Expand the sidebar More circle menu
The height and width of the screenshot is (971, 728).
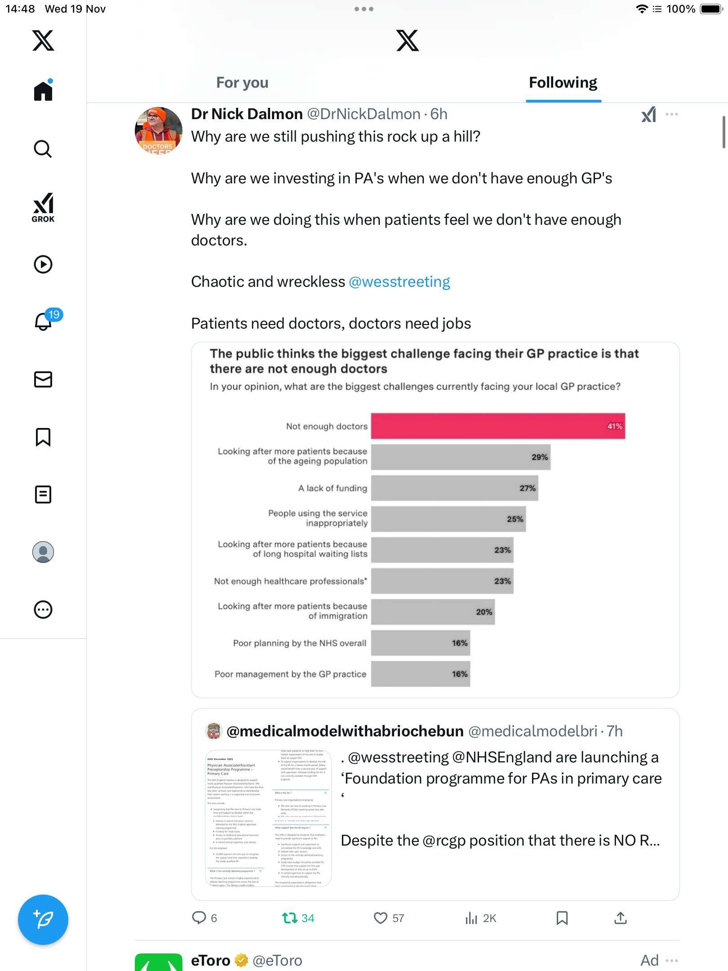43,610
